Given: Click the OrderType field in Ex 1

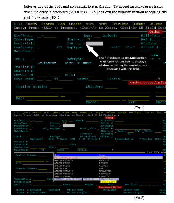Looking at the screenshot, I should 38,39.
